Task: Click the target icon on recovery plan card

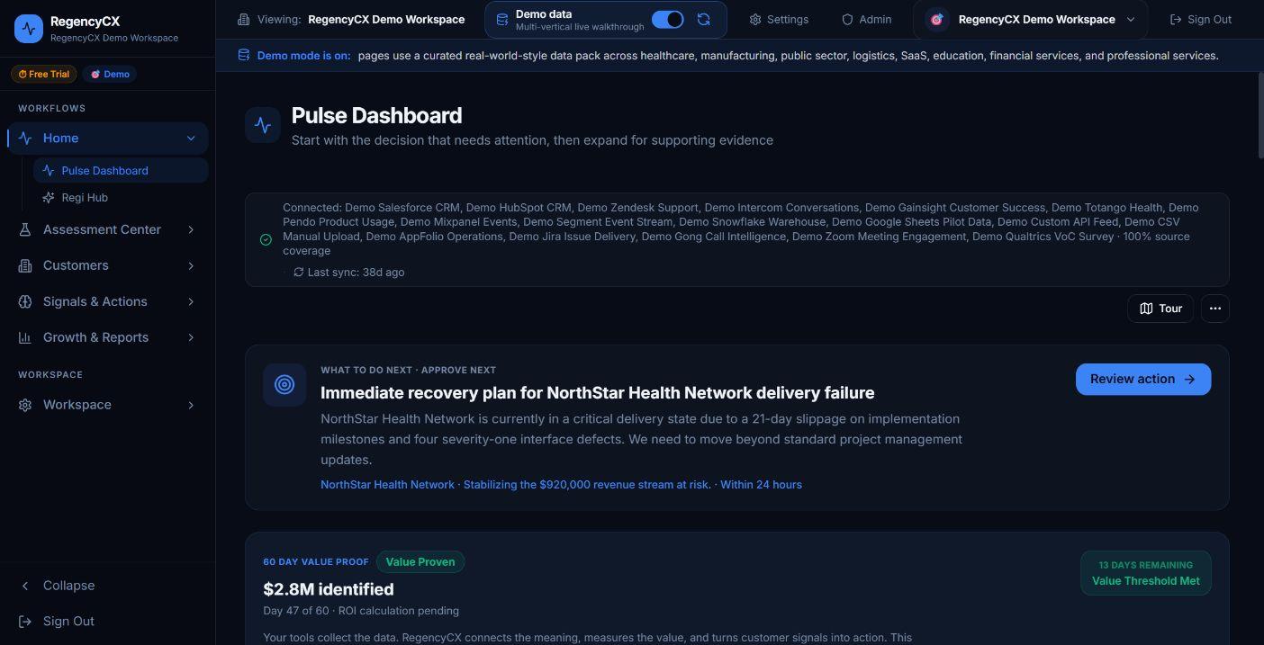Action: (x=284, y=385)
